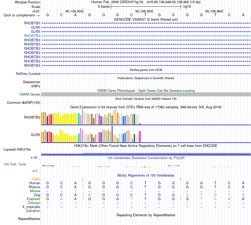Select the Layered H3K27Ac track label
This screenshot has height=225, width=251.
coord(17,150)
